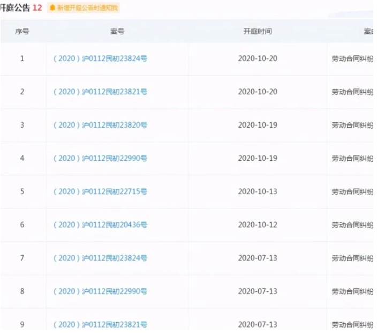Open case link 沪0112民初23821号 in row 9
The image size is (377, 333).
[100, 324]
